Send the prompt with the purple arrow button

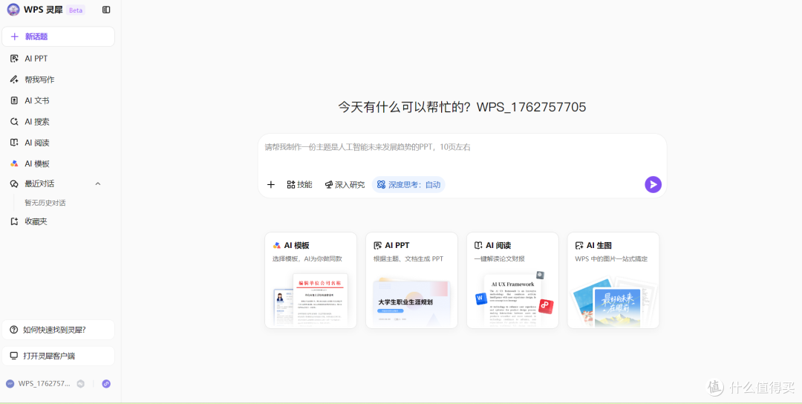653,185
